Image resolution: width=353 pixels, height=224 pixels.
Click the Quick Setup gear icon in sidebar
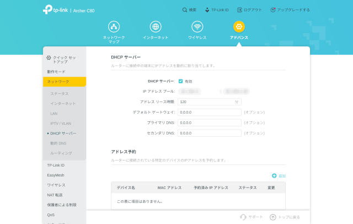click(49, 57)
